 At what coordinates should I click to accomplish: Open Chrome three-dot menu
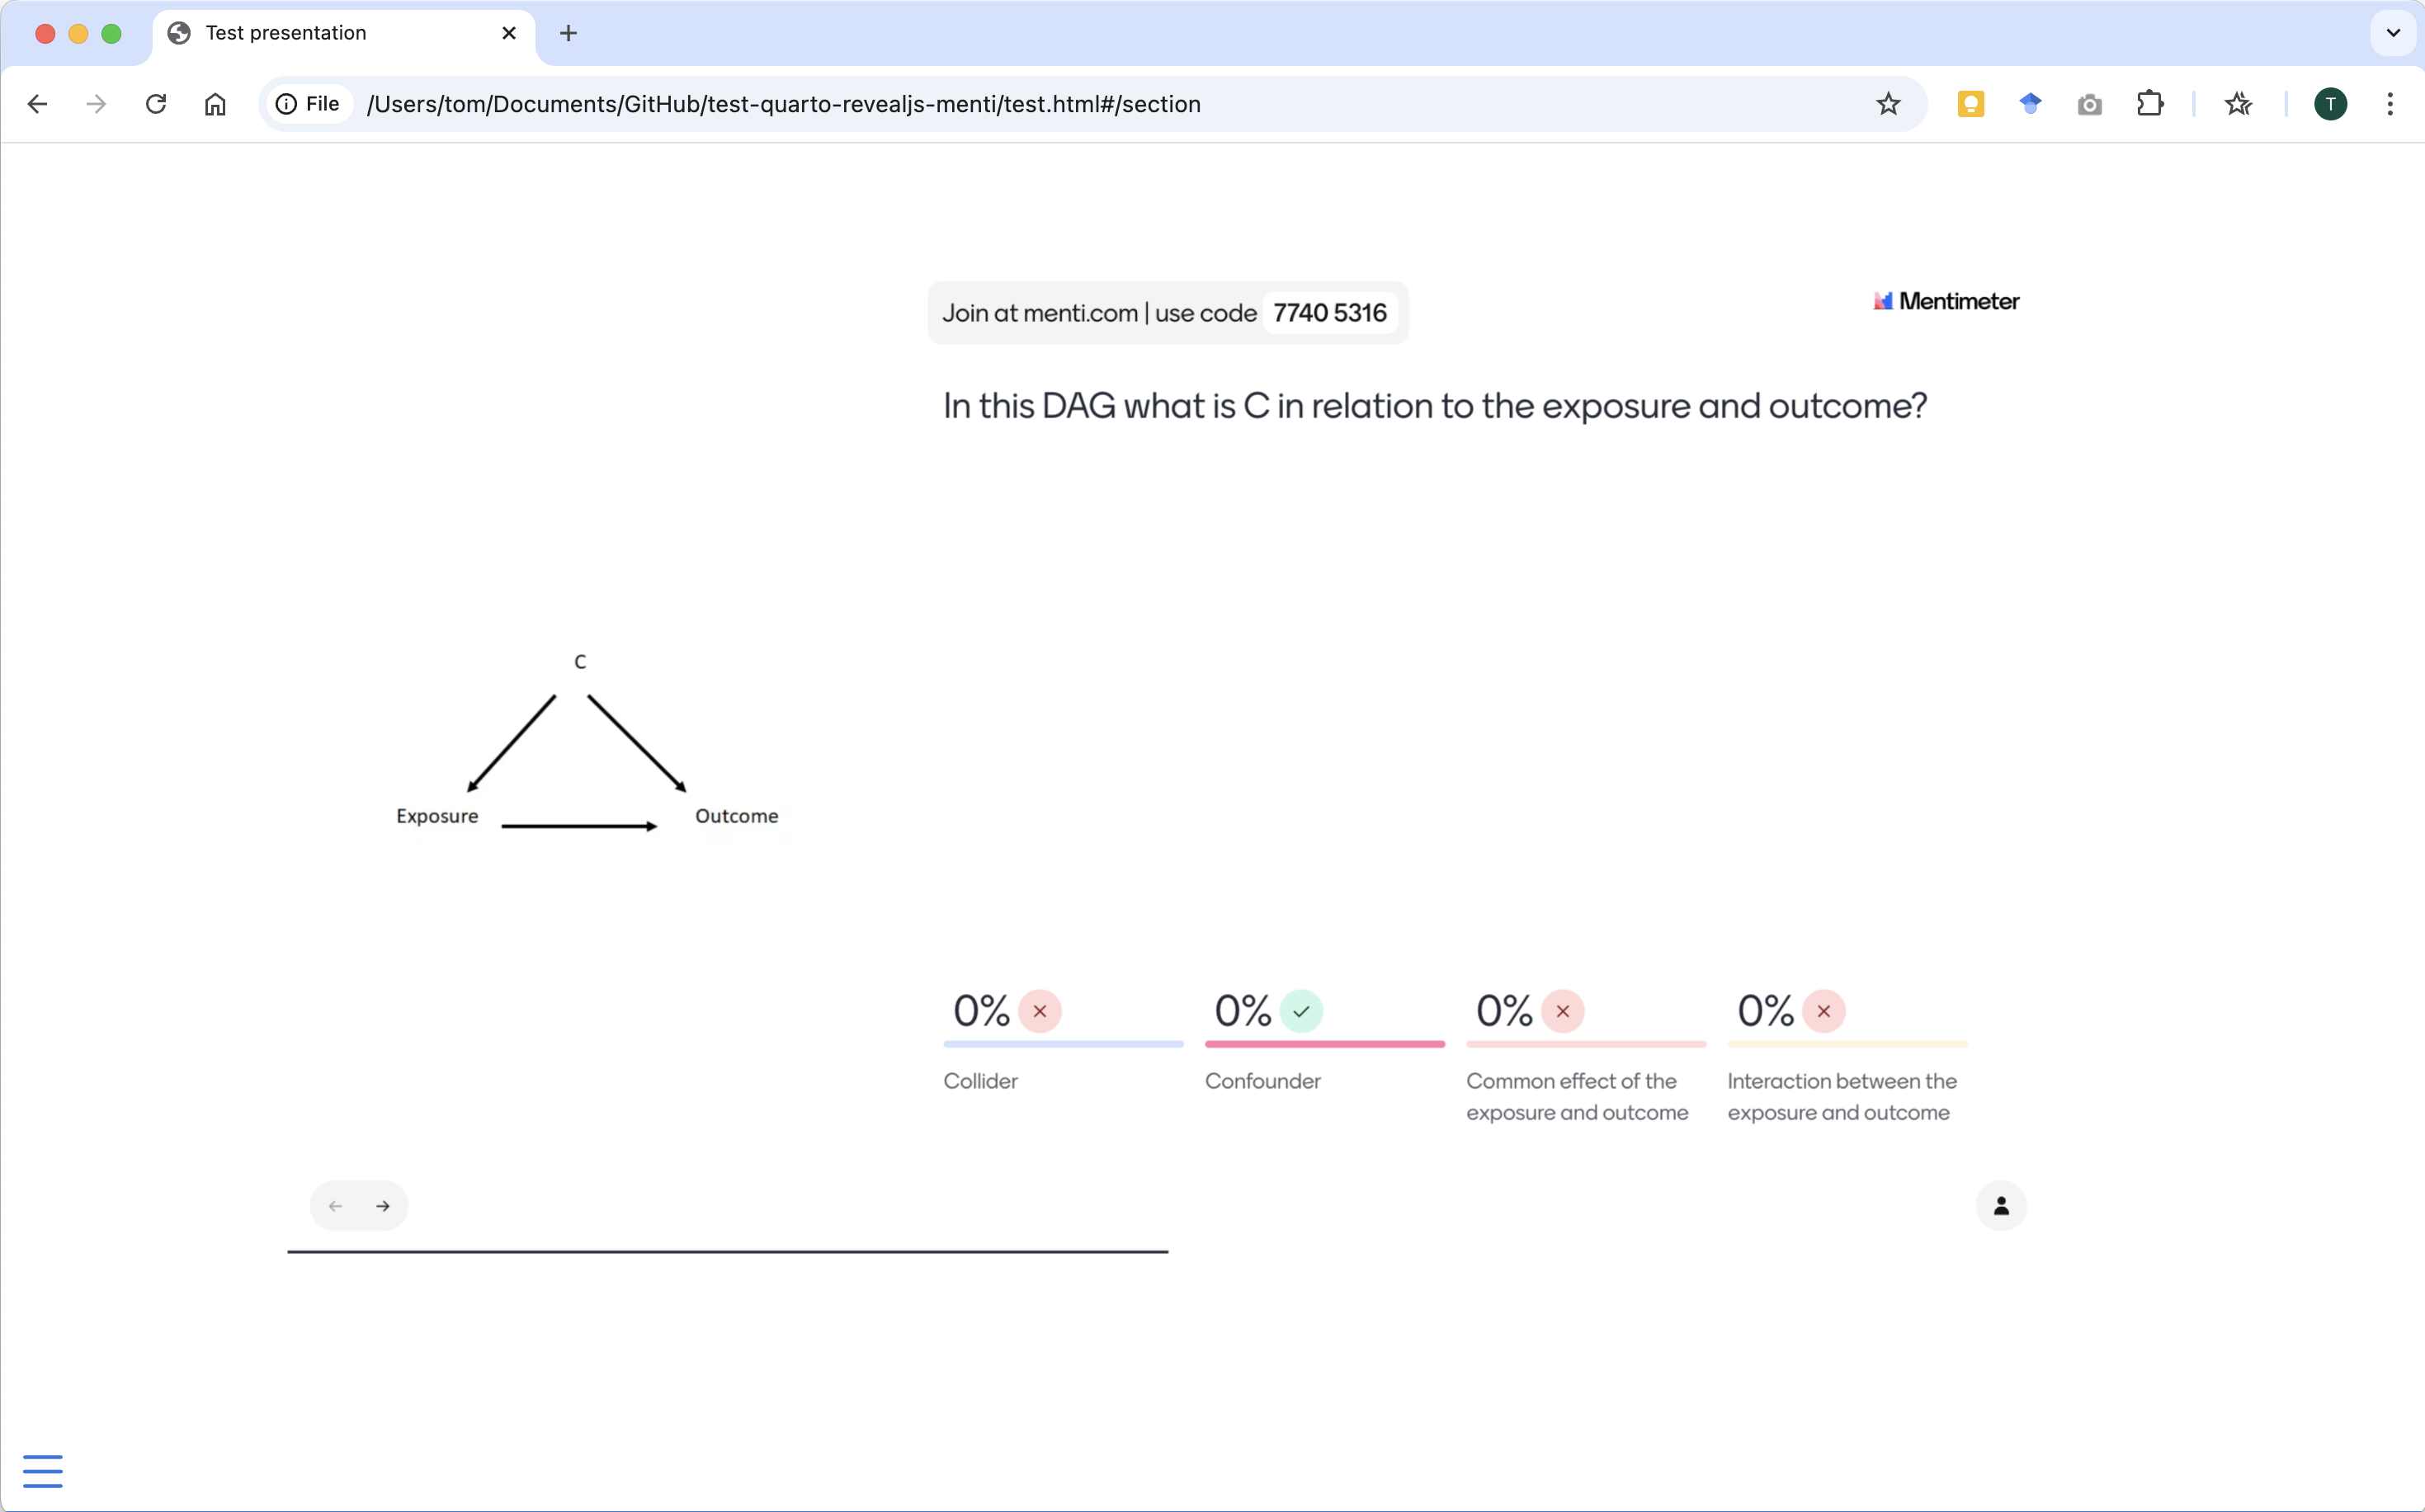pos(2390,104)
